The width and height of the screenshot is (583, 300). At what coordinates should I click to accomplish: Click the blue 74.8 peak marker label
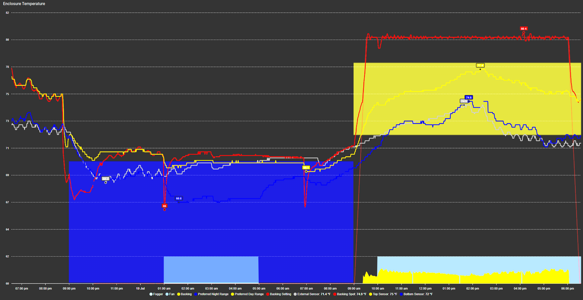point(469,98)
